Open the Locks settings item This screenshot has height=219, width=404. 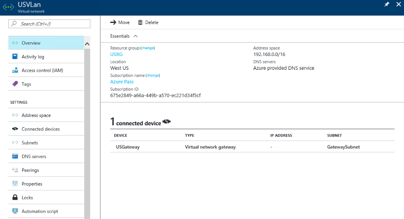(x=46, y=197)
